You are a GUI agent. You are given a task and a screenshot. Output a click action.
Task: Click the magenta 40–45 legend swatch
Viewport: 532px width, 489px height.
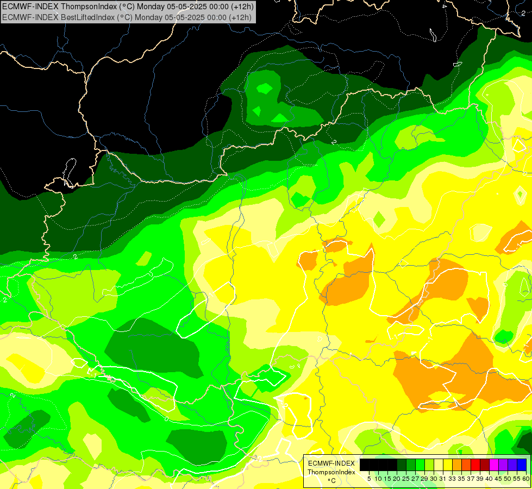click(x=494, y=465)
